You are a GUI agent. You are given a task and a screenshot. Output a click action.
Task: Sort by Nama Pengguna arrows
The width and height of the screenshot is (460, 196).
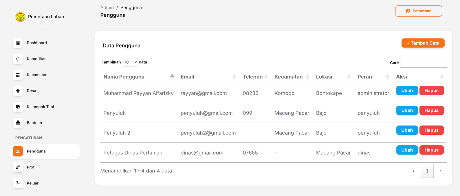(x=172, y=77)
